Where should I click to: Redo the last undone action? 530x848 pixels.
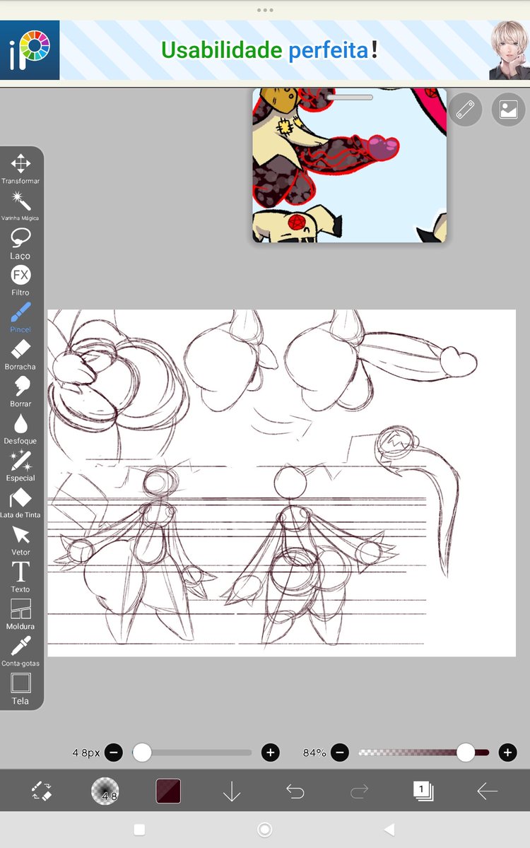[x=359, y=792]
